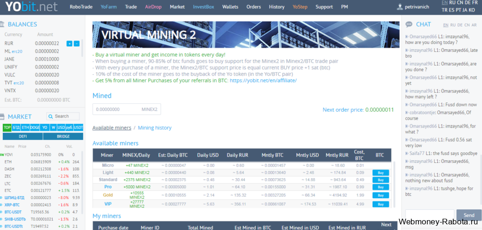Screen dimensions: 482x230
Task: Open the Market menu item
Action: (177, 7)
